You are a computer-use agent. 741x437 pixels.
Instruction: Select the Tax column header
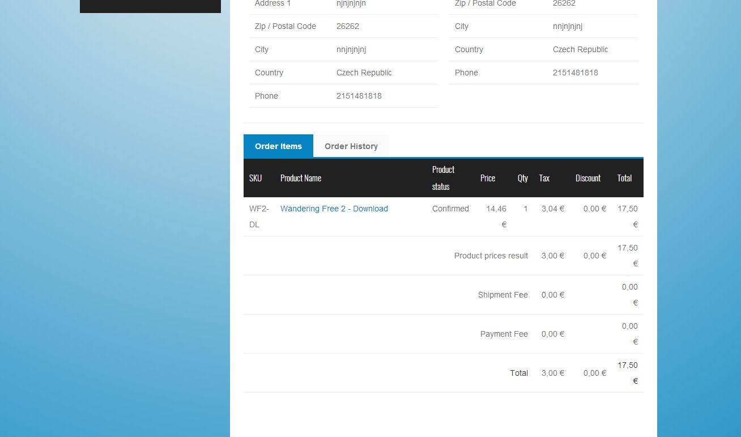(544, 178)
